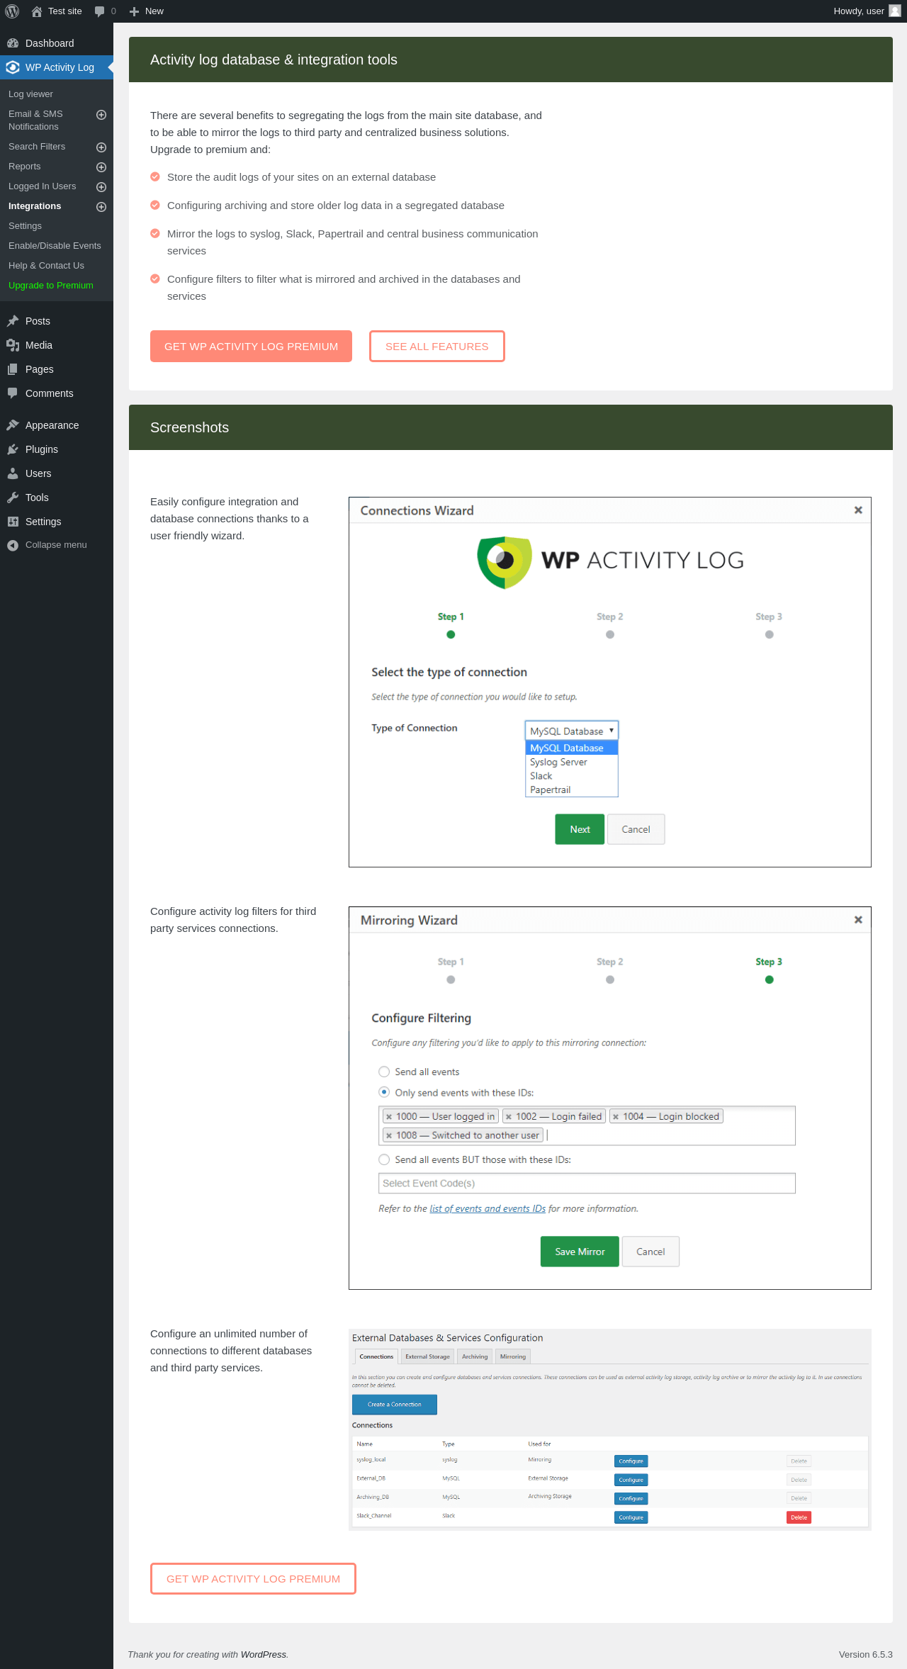Open the Help & Contact Us submenu item

point(46,266)
